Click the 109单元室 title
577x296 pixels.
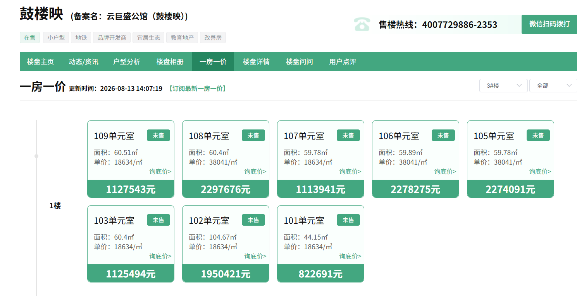coord(114,136)
